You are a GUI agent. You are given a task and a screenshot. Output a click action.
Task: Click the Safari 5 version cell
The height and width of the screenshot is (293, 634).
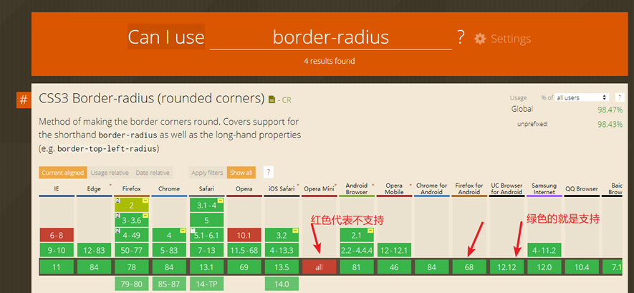(x=206, y=220)
